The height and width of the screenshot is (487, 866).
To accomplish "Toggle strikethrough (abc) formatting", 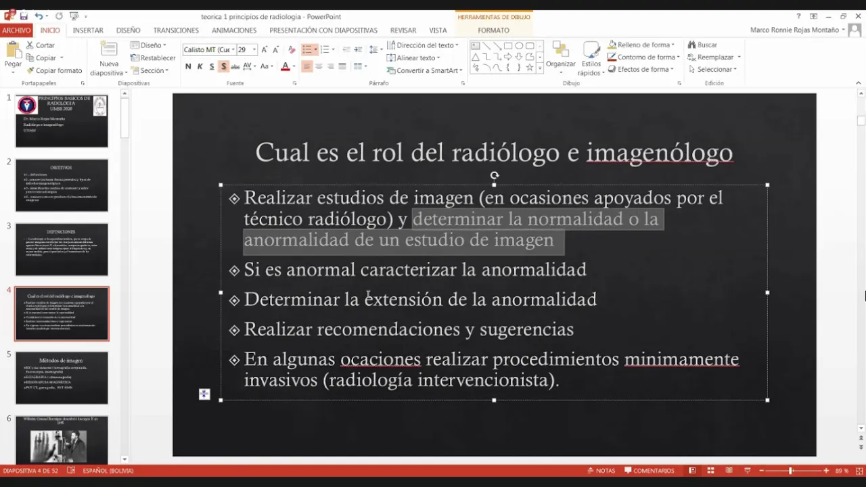I will (235, 66).
